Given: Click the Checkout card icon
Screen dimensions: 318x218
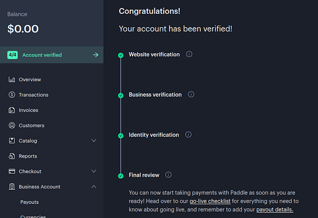Looking at the screenshot, I should (12, 172).
